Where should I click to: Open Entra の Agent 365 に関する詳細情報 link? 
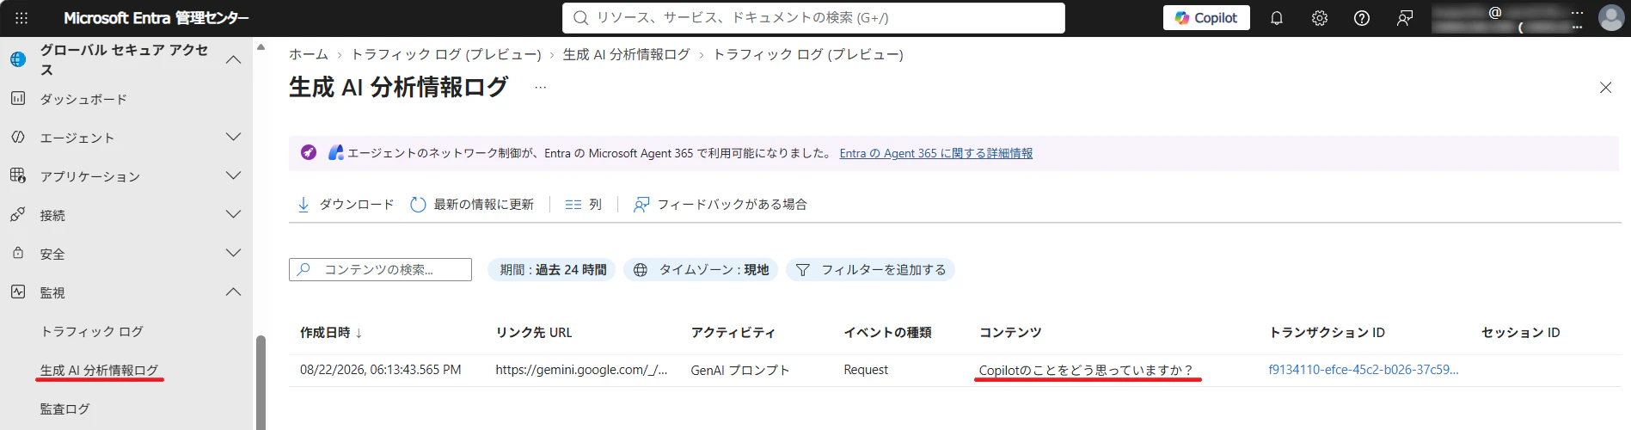[935, 153]
